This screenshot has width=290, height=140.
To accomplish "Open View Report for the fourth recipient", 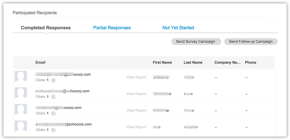I will (136, 127).
